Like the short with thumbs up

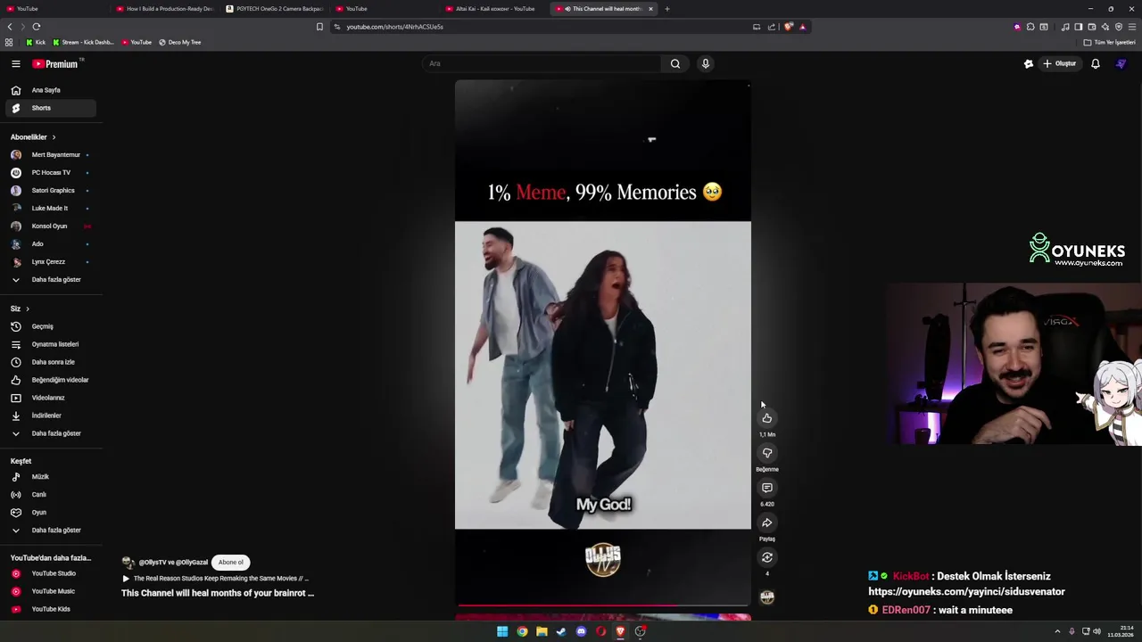point(766,418)
